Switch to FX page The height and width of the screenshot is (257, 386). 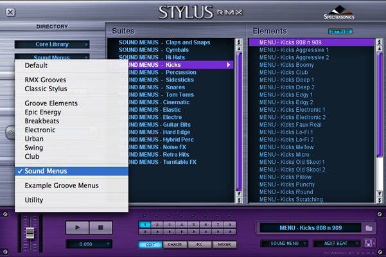(x=199, y=244)
